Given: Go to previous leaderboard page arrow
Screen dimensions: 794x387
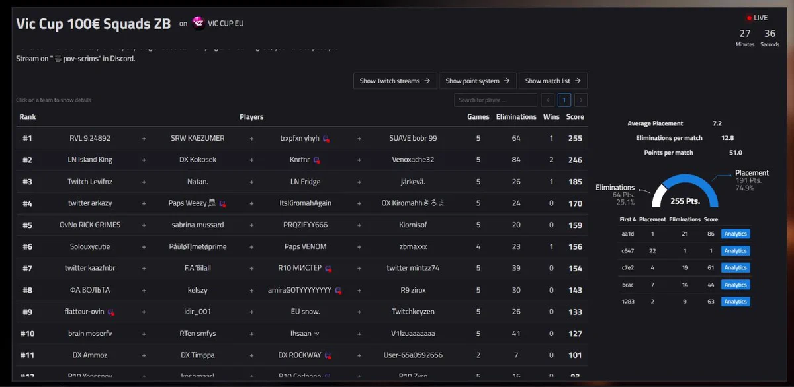Looking at the screenshot, I should coord(547,100).
